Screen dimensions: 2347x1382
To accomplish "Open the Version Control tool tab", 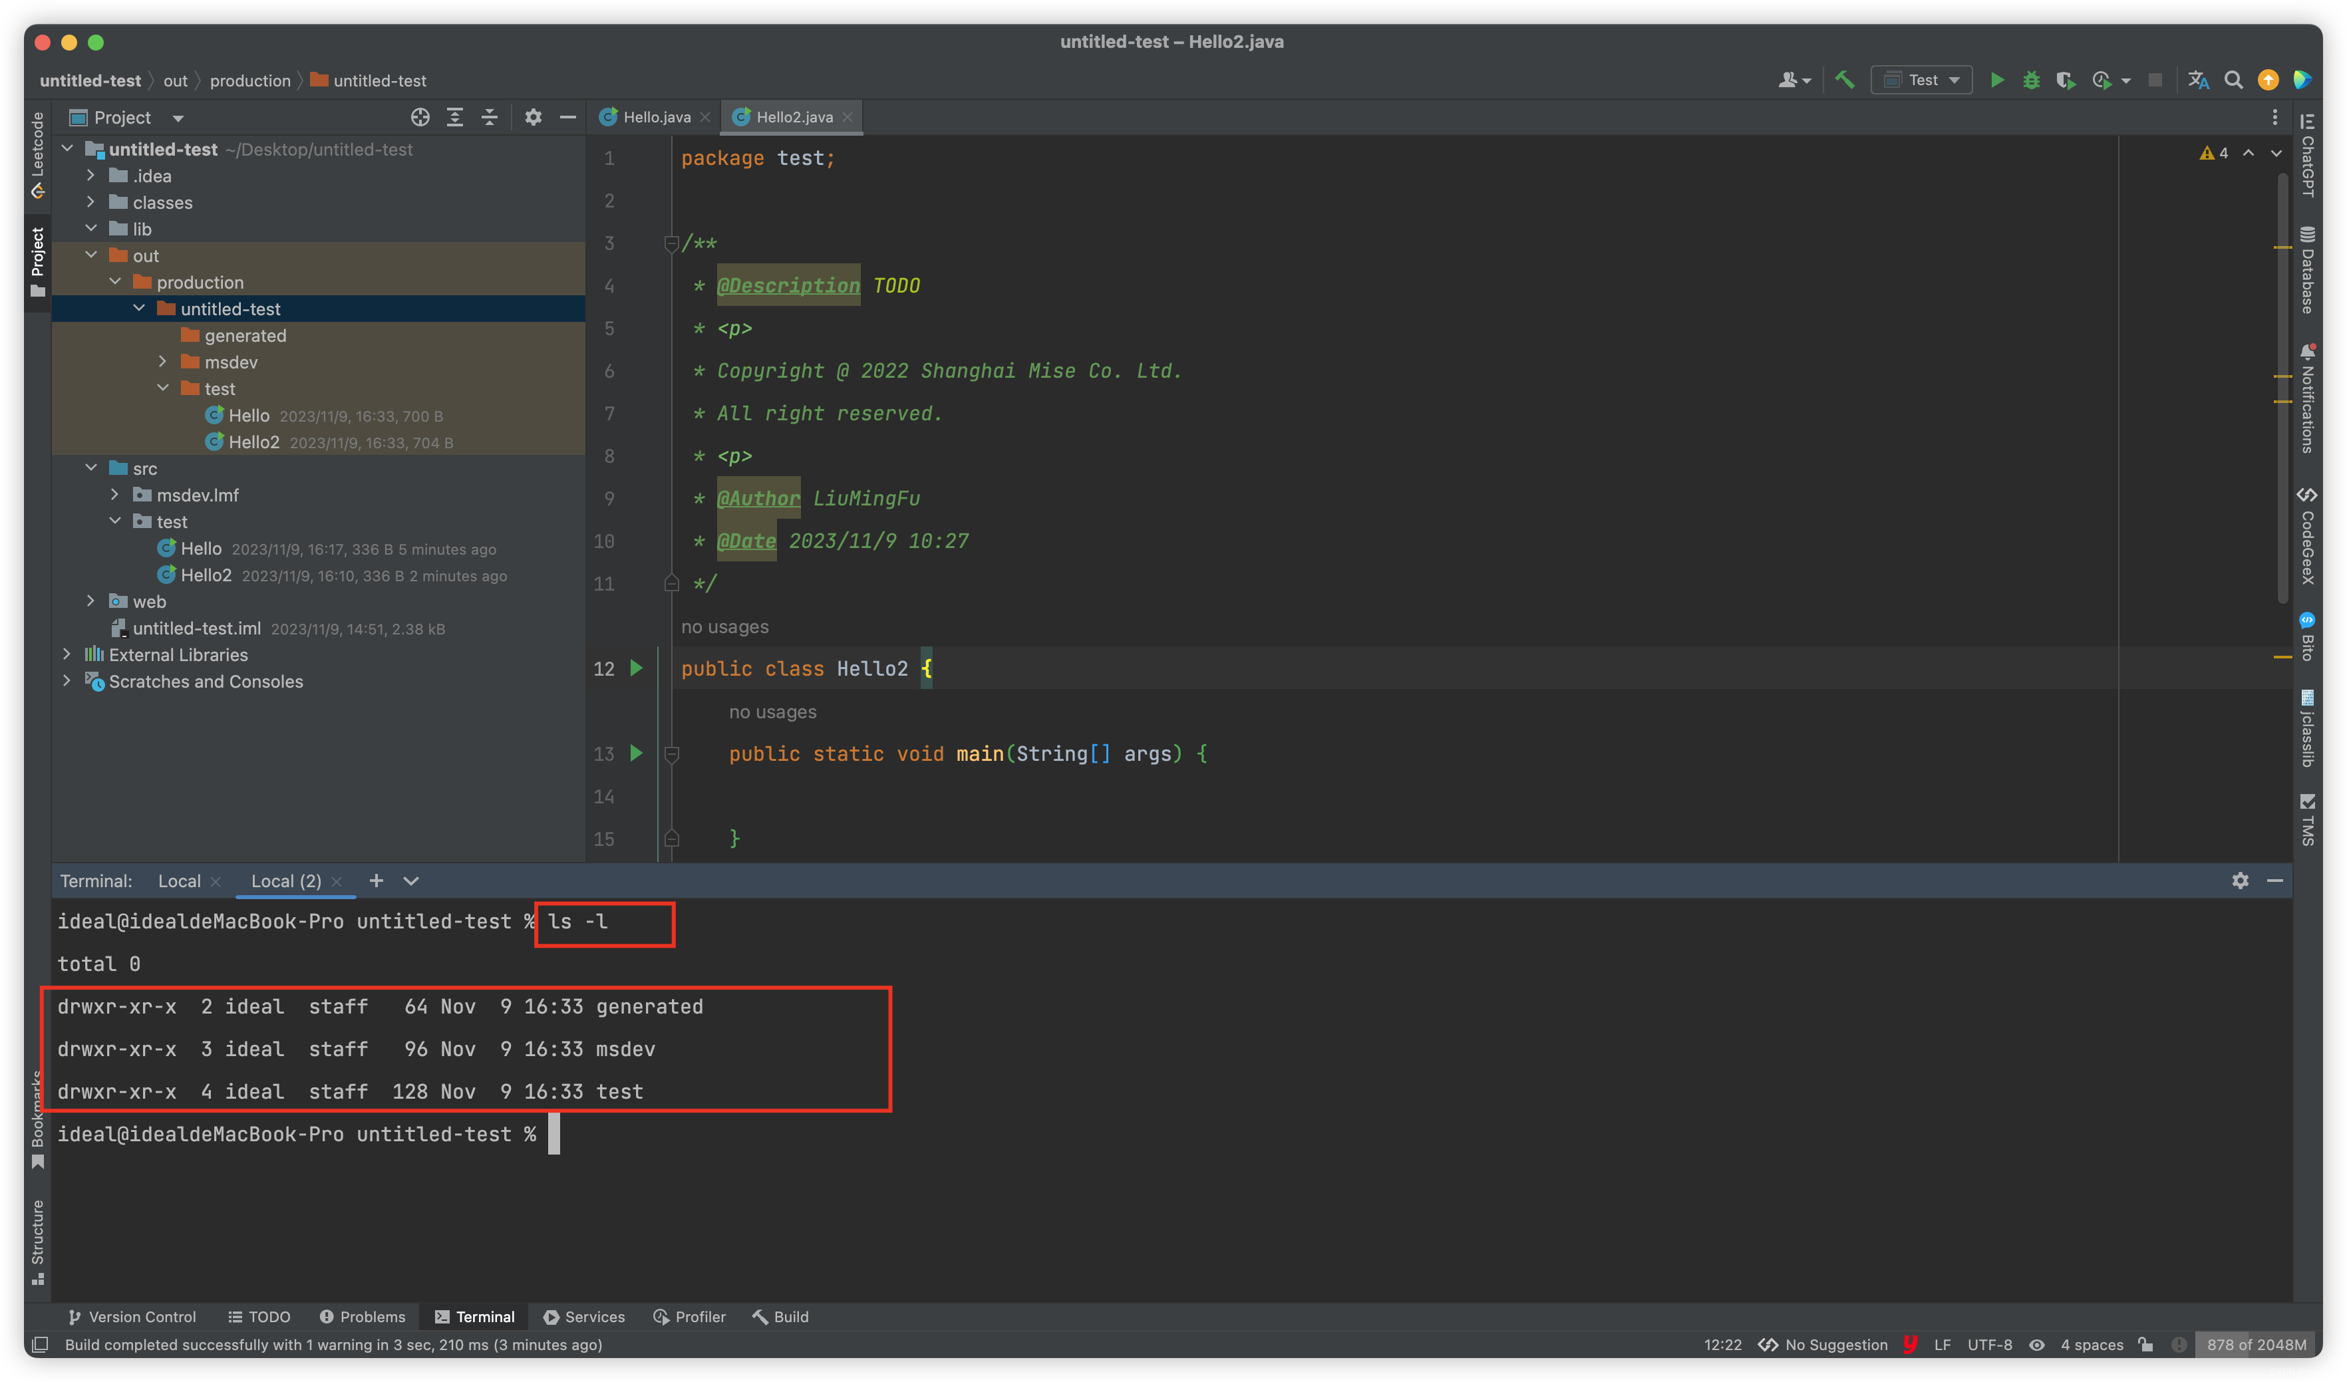I will [x=132, y=1316].
